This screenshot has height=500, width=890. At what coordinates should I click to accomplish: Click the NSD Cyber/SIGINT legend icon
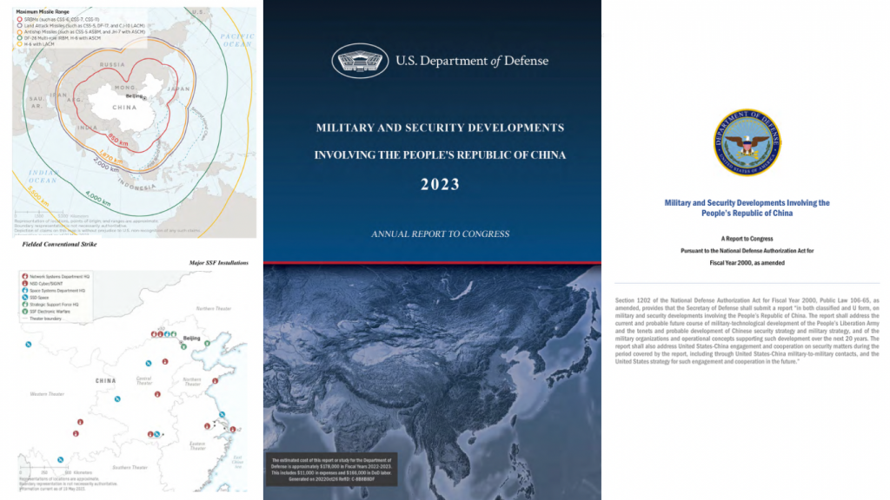[x=25, y=284]
